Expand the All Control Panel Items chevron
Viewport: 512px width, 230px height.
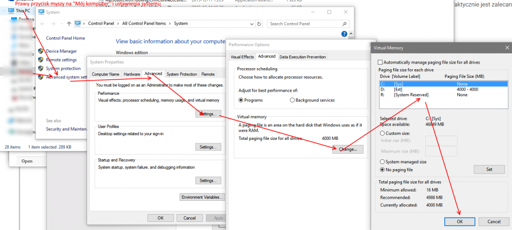tap(170, 24)
